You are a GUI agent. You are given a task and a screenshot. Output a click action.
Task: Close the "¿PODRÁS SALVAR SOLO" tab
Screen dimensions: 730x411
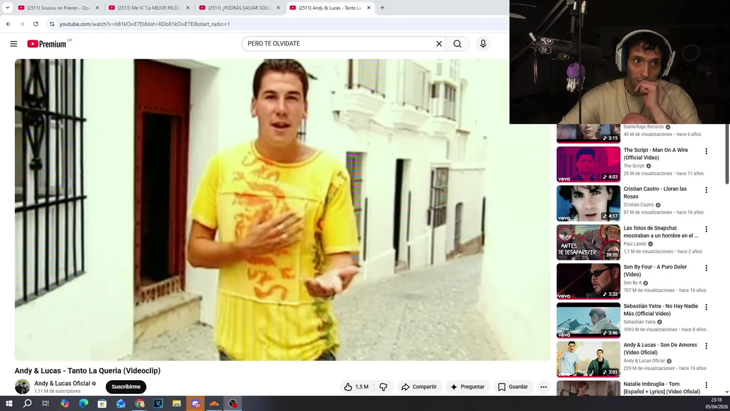(x=278, y=8)
